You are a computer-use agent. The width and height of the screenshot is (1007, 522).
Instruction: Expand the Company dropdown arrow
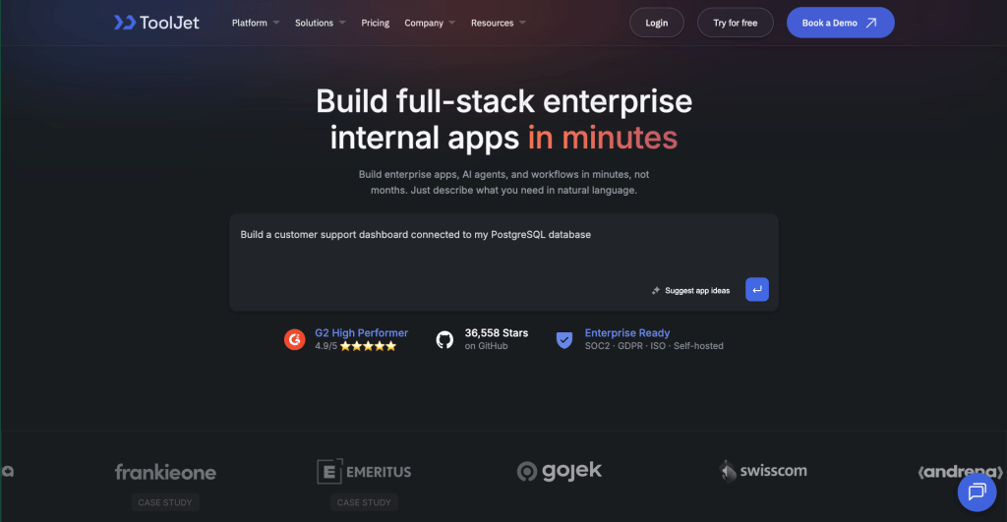[452, 23]
